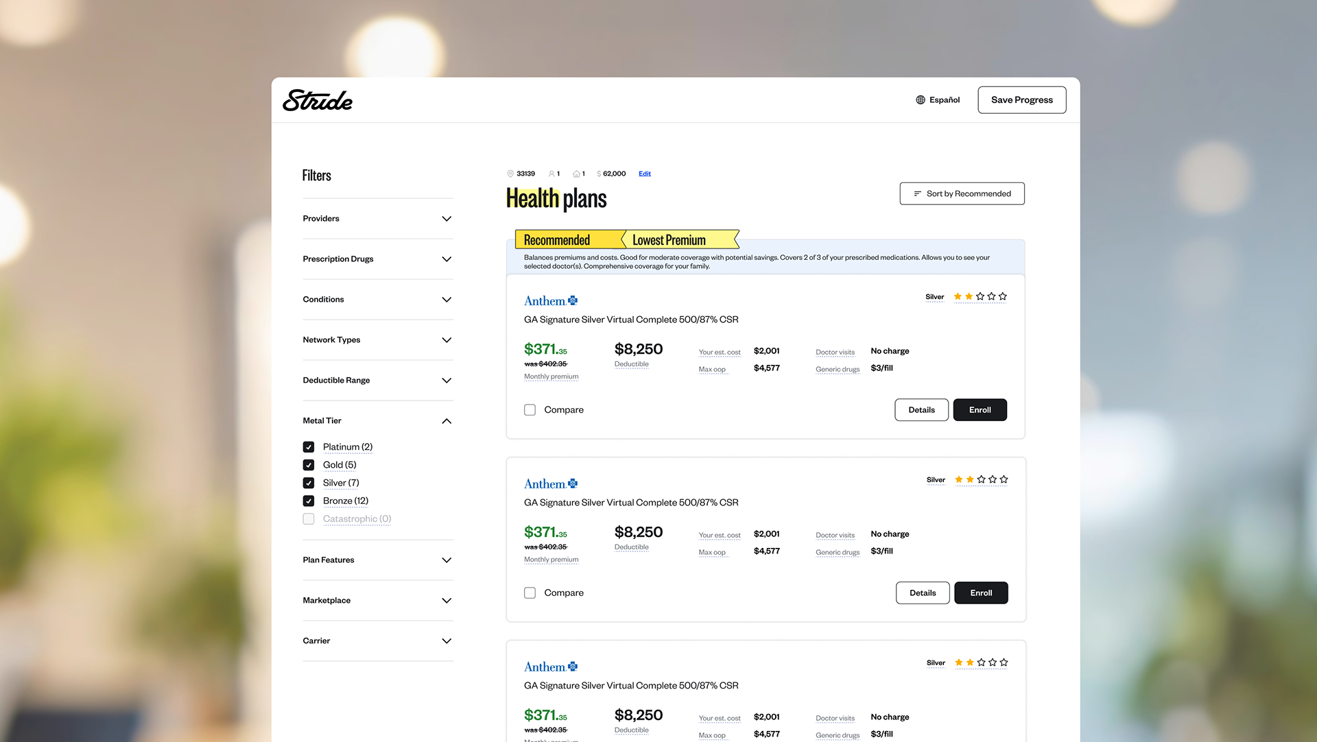
Task: Click the Stride logo
Action: [318, 100]
